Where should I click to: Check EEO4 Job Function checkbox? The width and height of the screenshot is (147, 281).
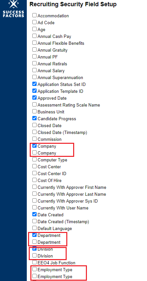coord(34,262)
